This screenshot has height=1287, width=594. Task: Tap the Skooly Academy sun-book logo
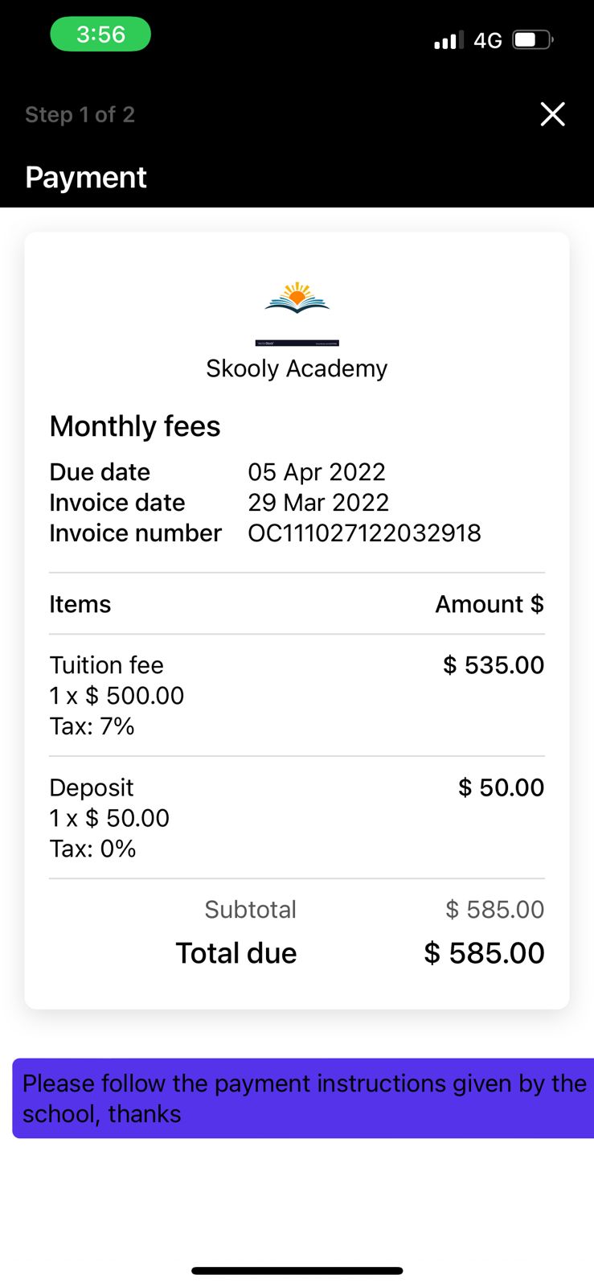(297, 298)
